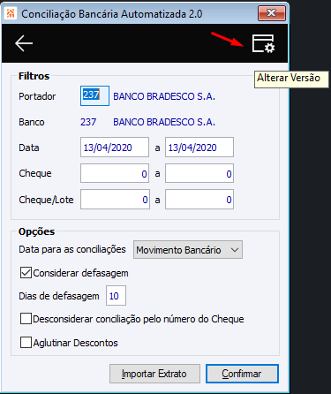Focus the Portador field with 237
The width and height of the screenshot is (331, 394).
pos(94,95)
